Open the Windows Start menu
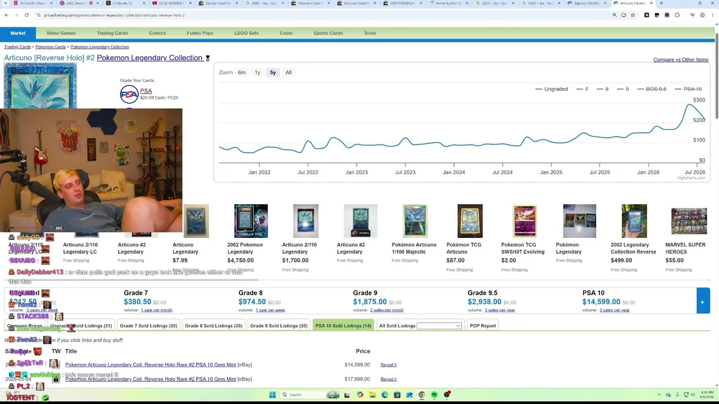The width and height of the screenshot is (719, 404). [272, 395]
